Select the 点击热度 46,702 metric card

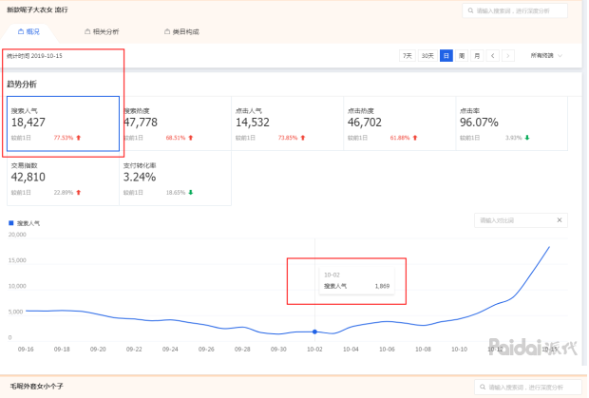point(400,123)
